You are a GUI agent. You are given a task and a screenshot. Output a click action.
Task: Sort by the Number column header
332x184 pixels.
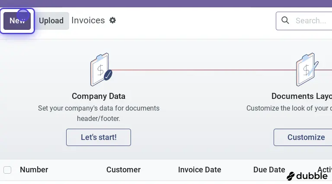pos(34,170)
